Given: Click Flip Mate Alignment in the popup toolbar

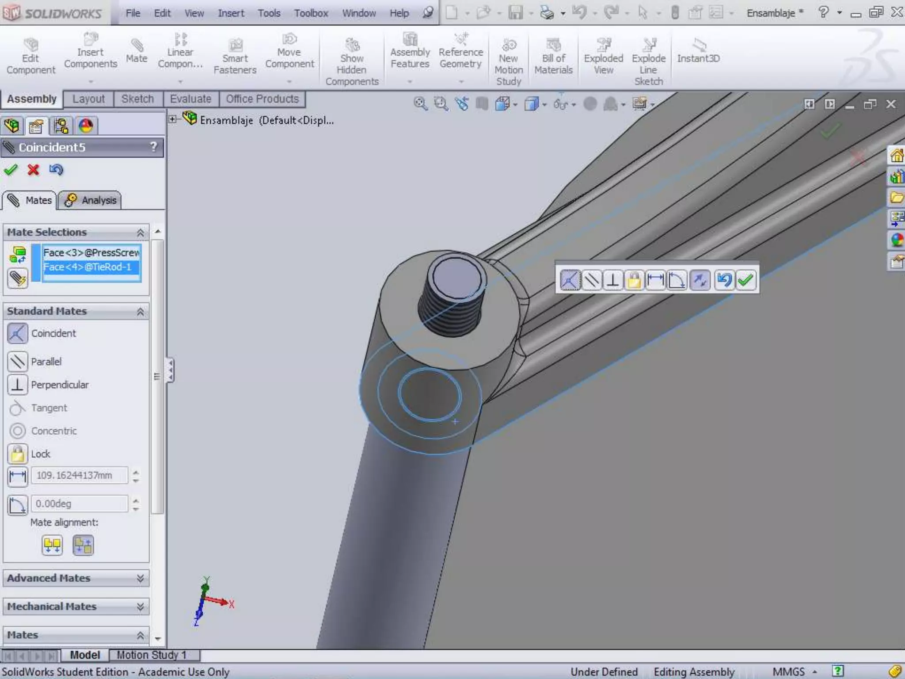Looking at the screenshot, I should pyautogui.click(x=700, y=280).
